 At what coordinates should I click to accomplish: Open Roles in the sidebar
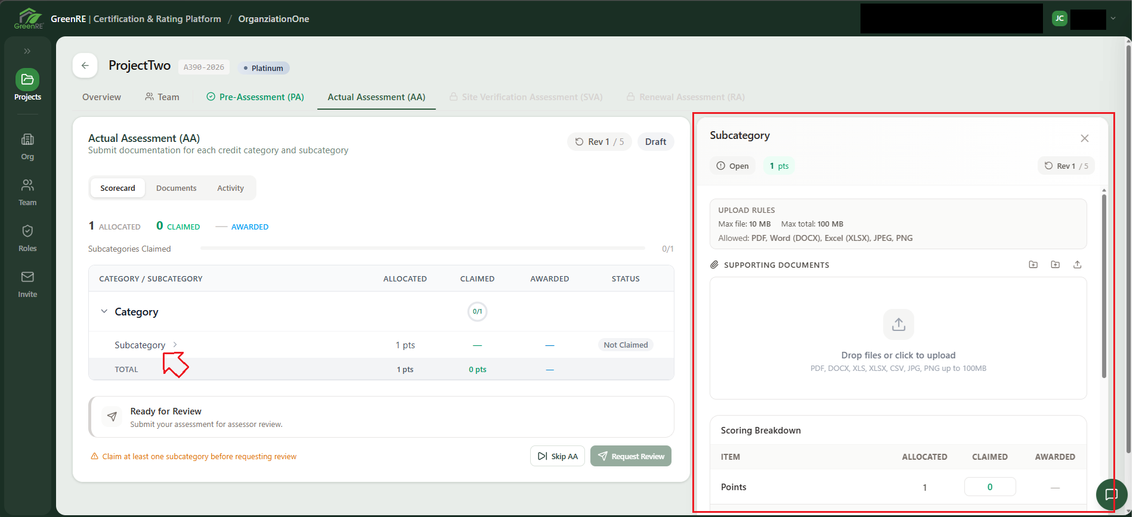27,238
